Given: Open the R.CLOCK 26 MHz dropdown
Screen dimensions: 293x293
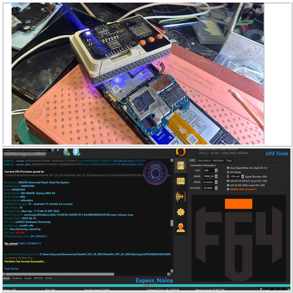Looking at the screenshot, I should pos(216,188).
